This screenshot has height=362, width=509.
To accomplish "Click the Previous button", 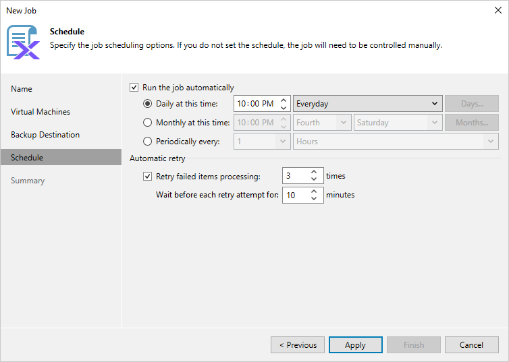I will point(298,345).
